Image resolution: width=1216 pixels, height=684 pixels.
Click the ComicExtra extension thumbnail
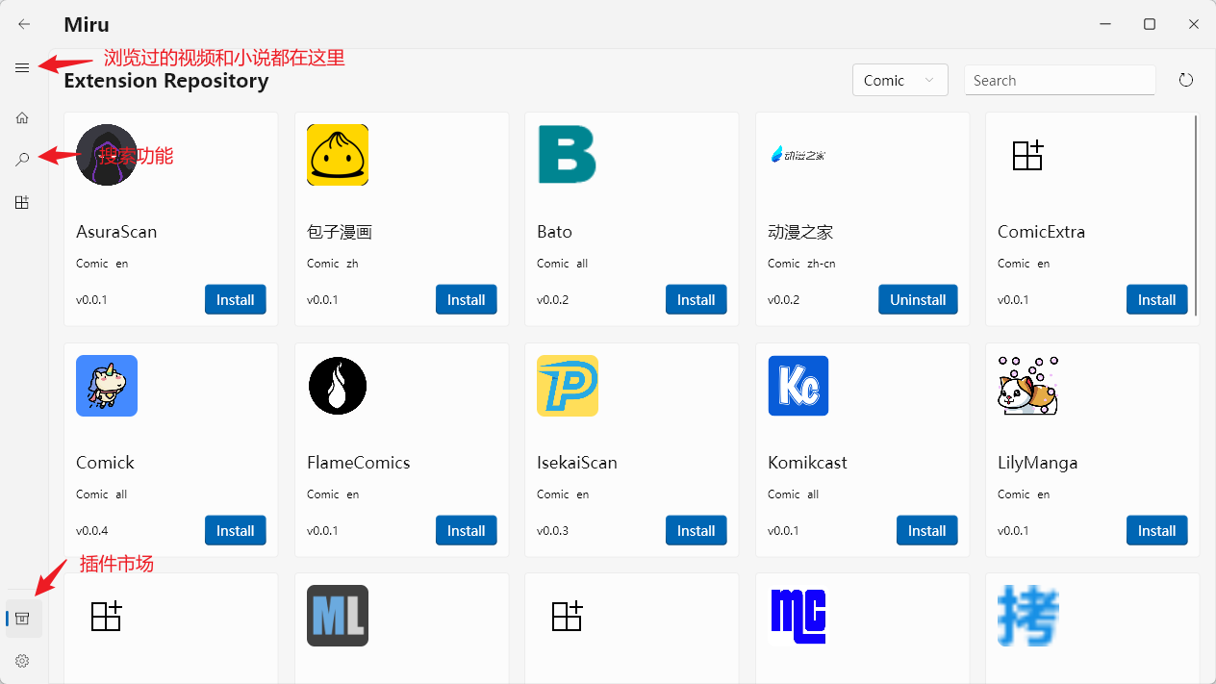click(1027, 155)
